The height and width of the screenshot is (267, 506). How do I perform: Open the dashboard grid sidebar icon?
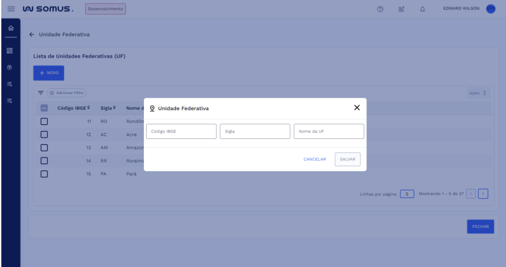(10, 51)
